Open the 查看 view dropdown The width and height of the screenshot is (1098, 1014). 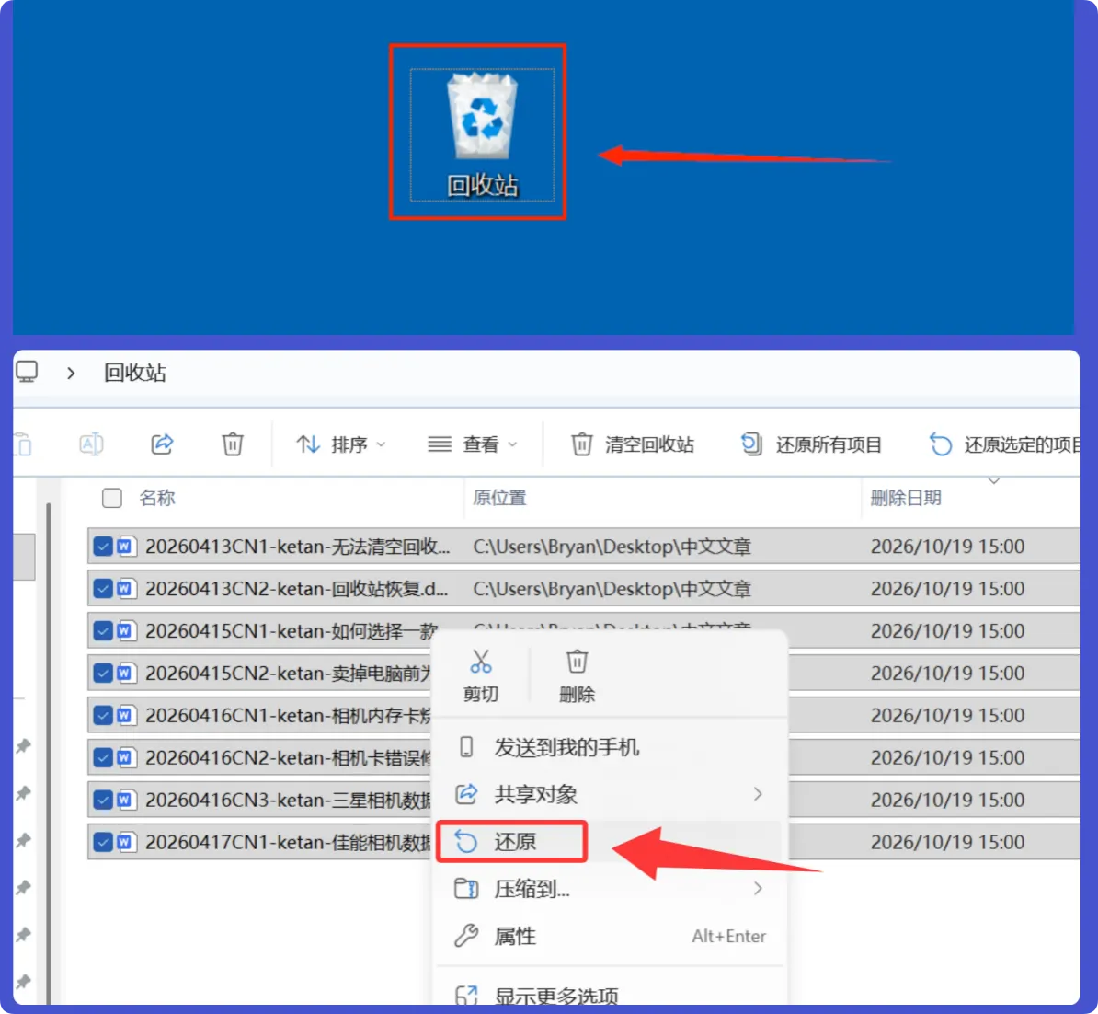(x=473, y=444)
